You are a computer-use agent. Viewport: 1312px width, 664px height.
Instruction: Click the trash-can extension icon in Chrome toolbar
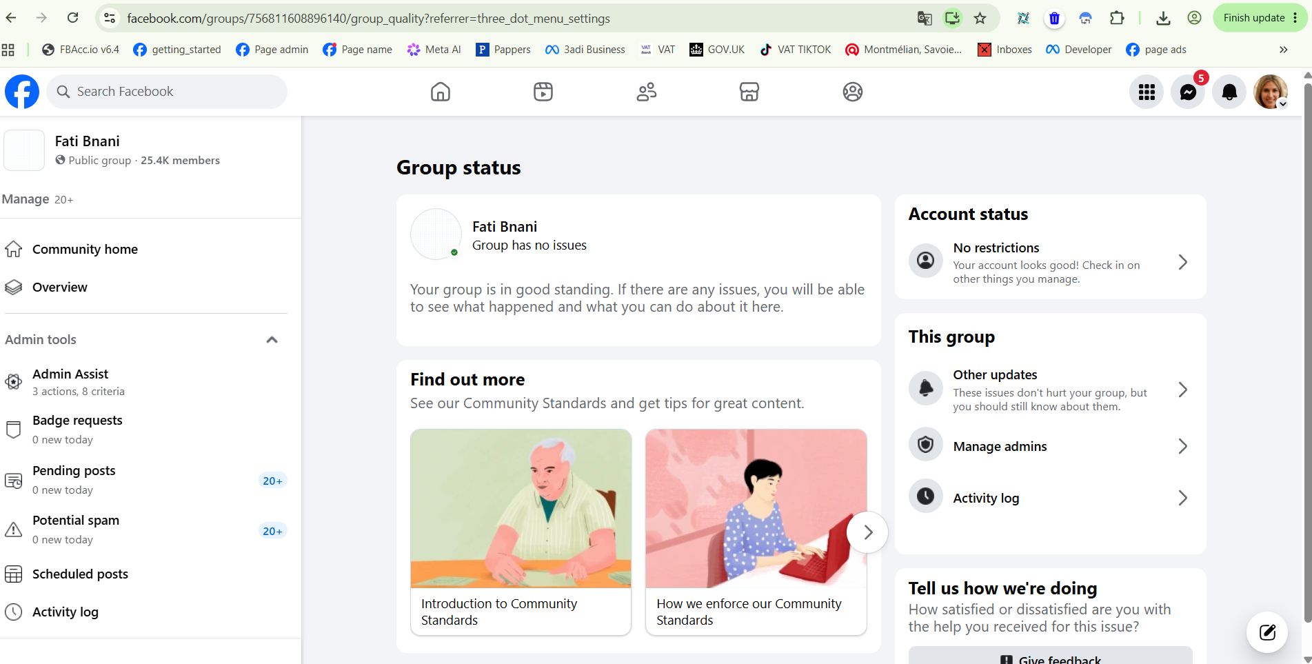tap(1053, 19)
